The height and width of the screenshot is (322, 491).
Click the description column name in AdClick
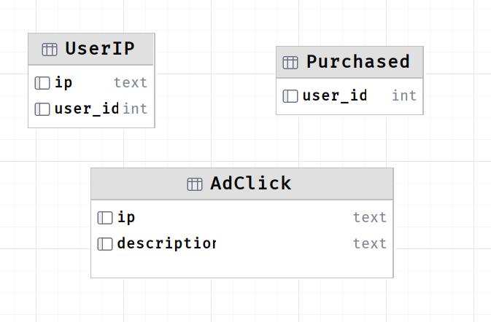(166, 244)
